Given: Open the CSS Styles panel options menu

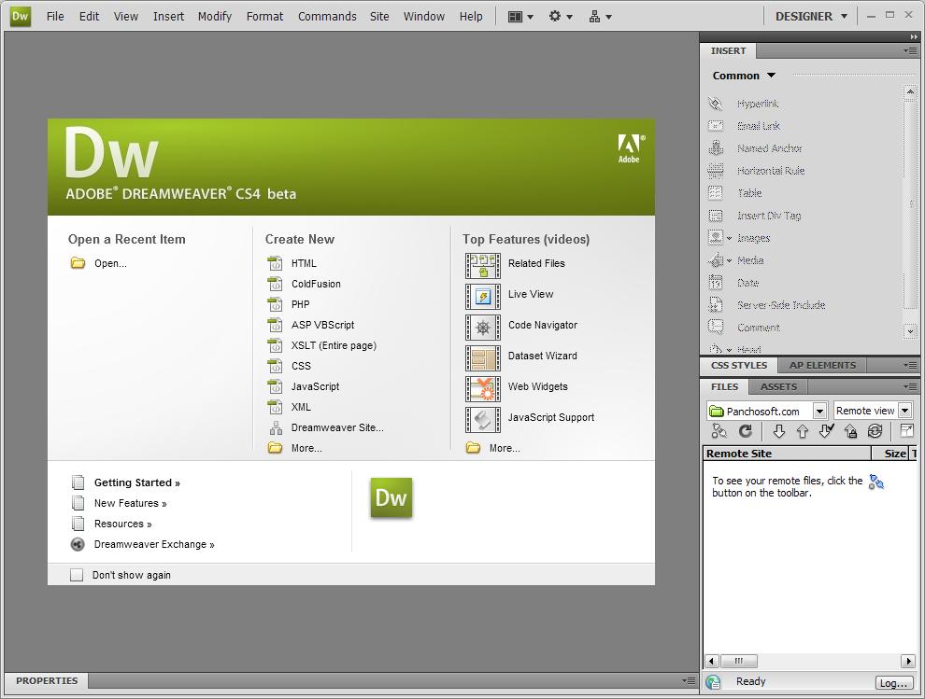Looking at the screenshot, I should (910, 366).
